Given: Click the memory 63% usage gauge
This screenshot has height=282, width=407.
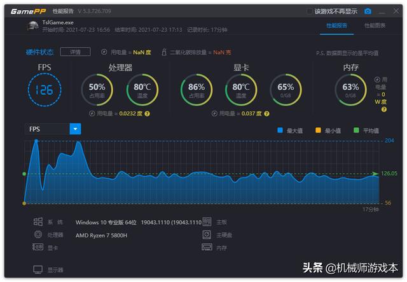Looking at the screenshot, I should (x=350, y=90).
